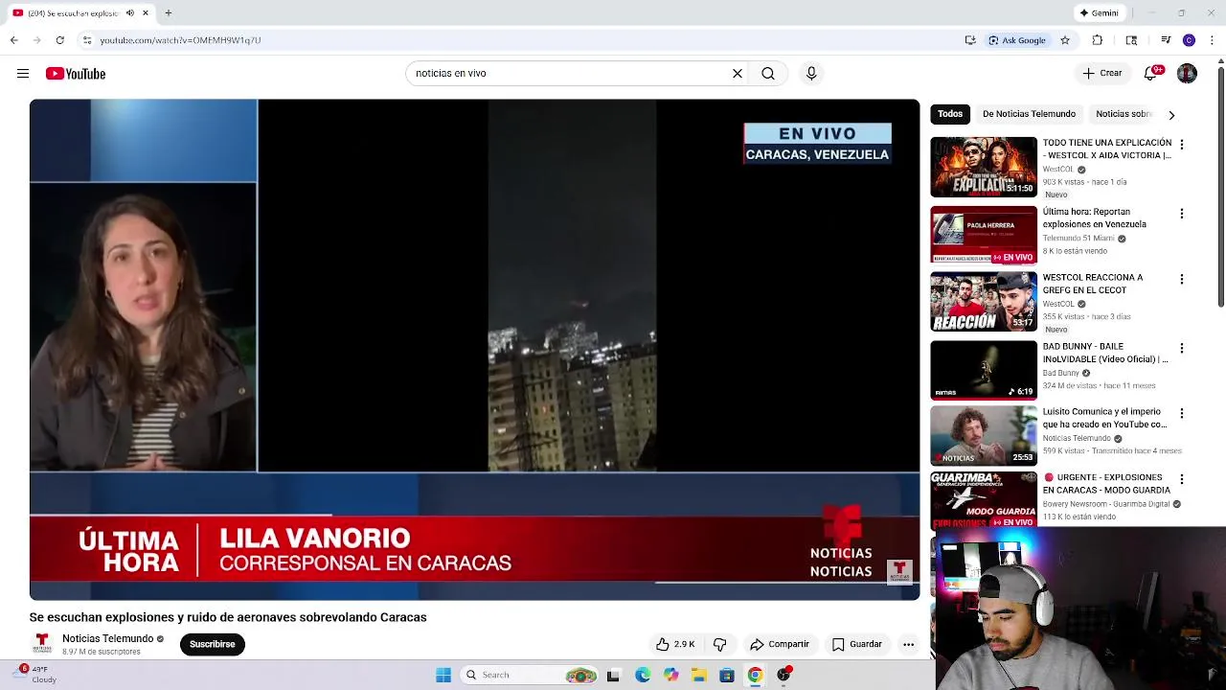Open the Chrome profile 'C' avatar

click(1189, 40)
